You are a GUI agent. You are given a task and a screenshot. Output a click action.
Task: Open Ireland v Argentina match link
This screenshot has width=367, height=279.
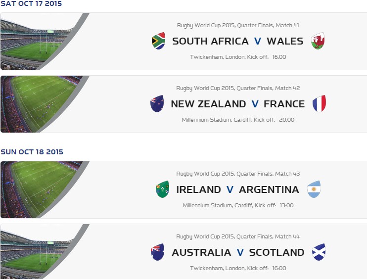(237, 190)
